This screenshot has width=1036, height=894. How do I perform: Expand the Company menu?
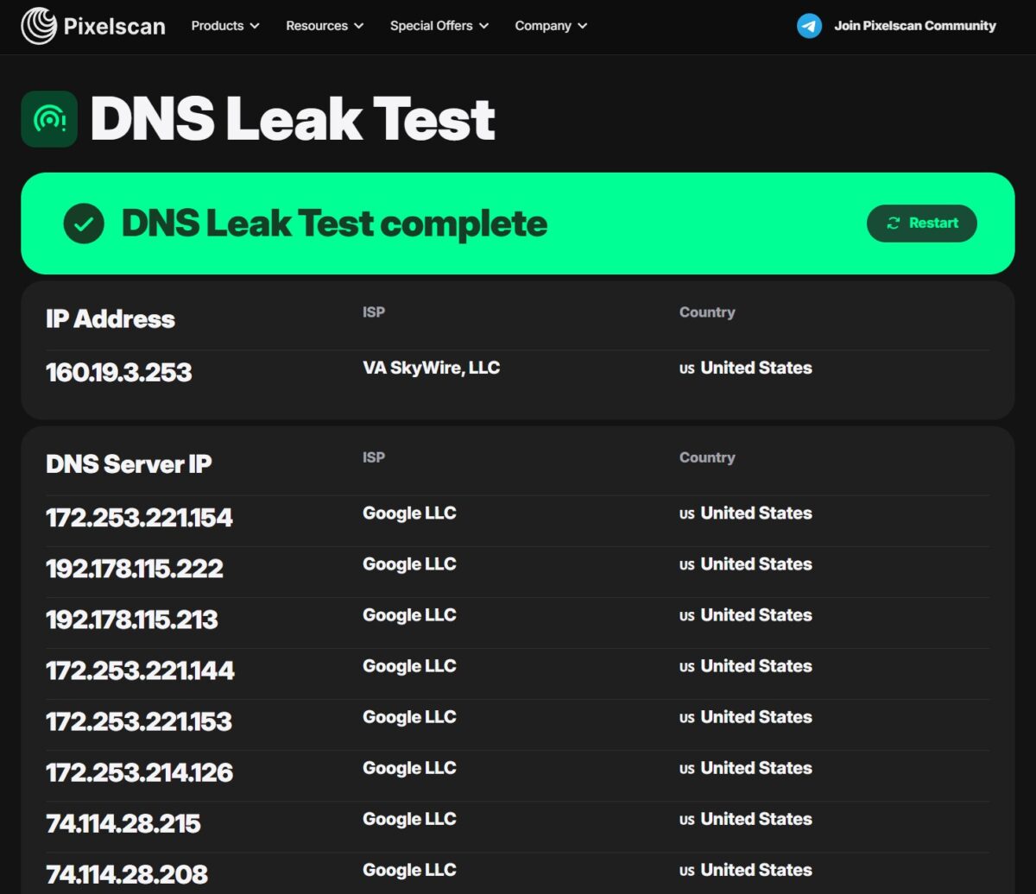551,26
